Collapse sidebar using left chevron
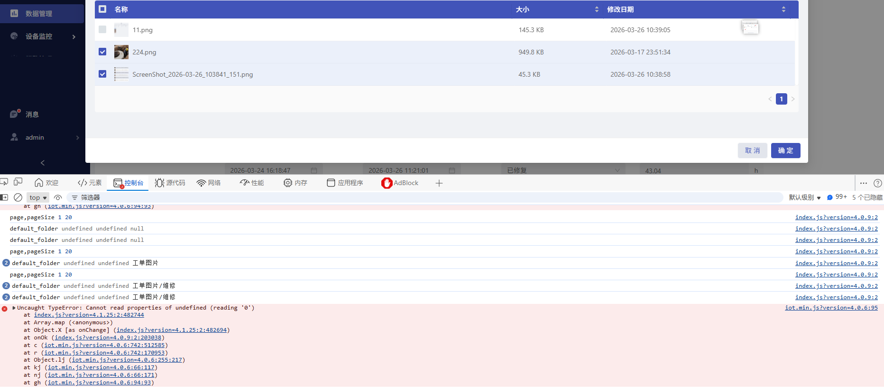This screenshot has height=391, width=884. (x=43, y=163)
